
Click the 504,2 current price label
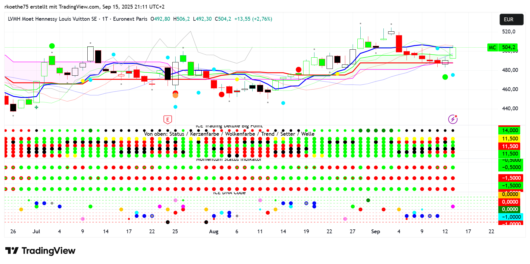click(508, 47)
